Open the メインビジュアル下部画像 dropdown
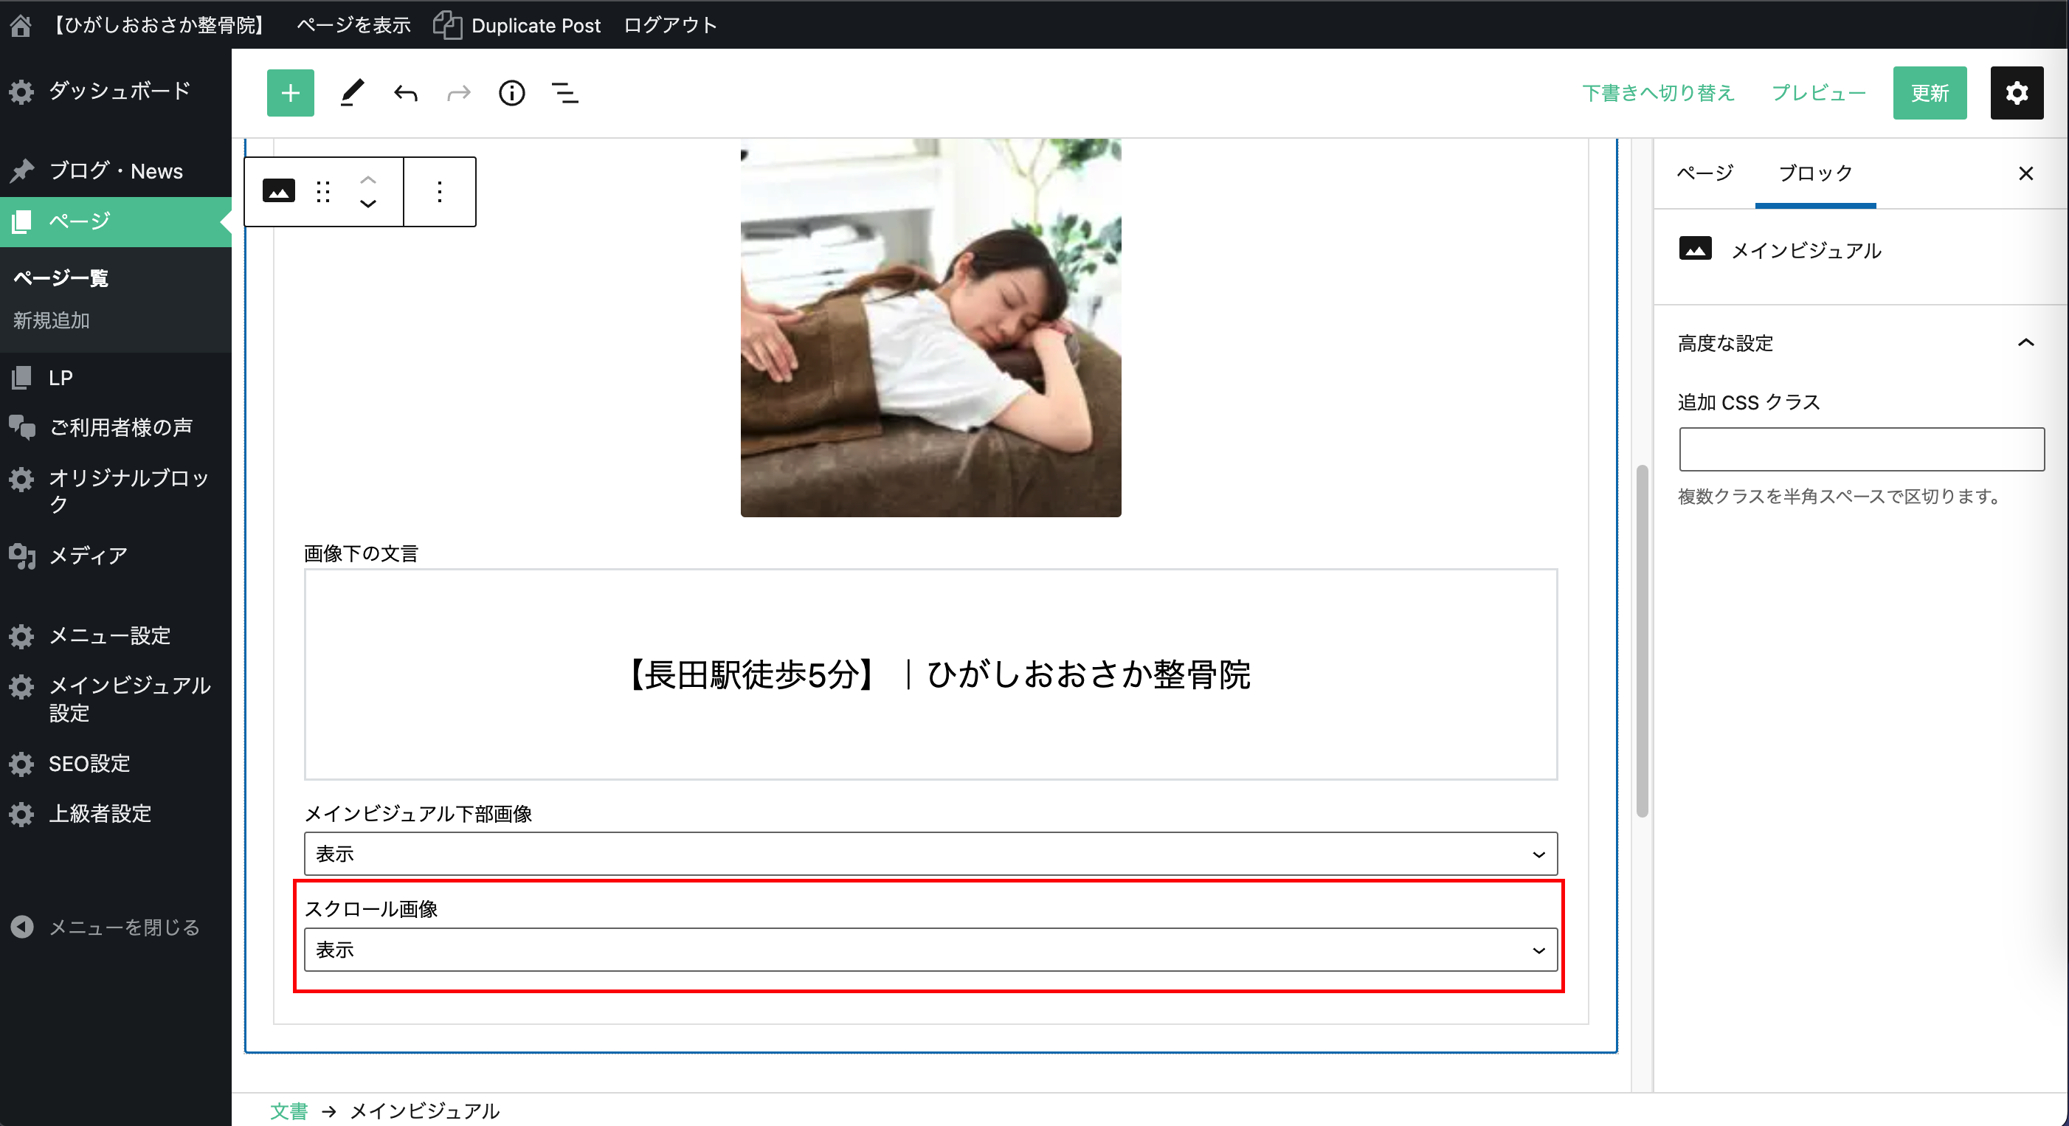The image size is (2069, 1126). pyautogui.click(x=930, y=854)
